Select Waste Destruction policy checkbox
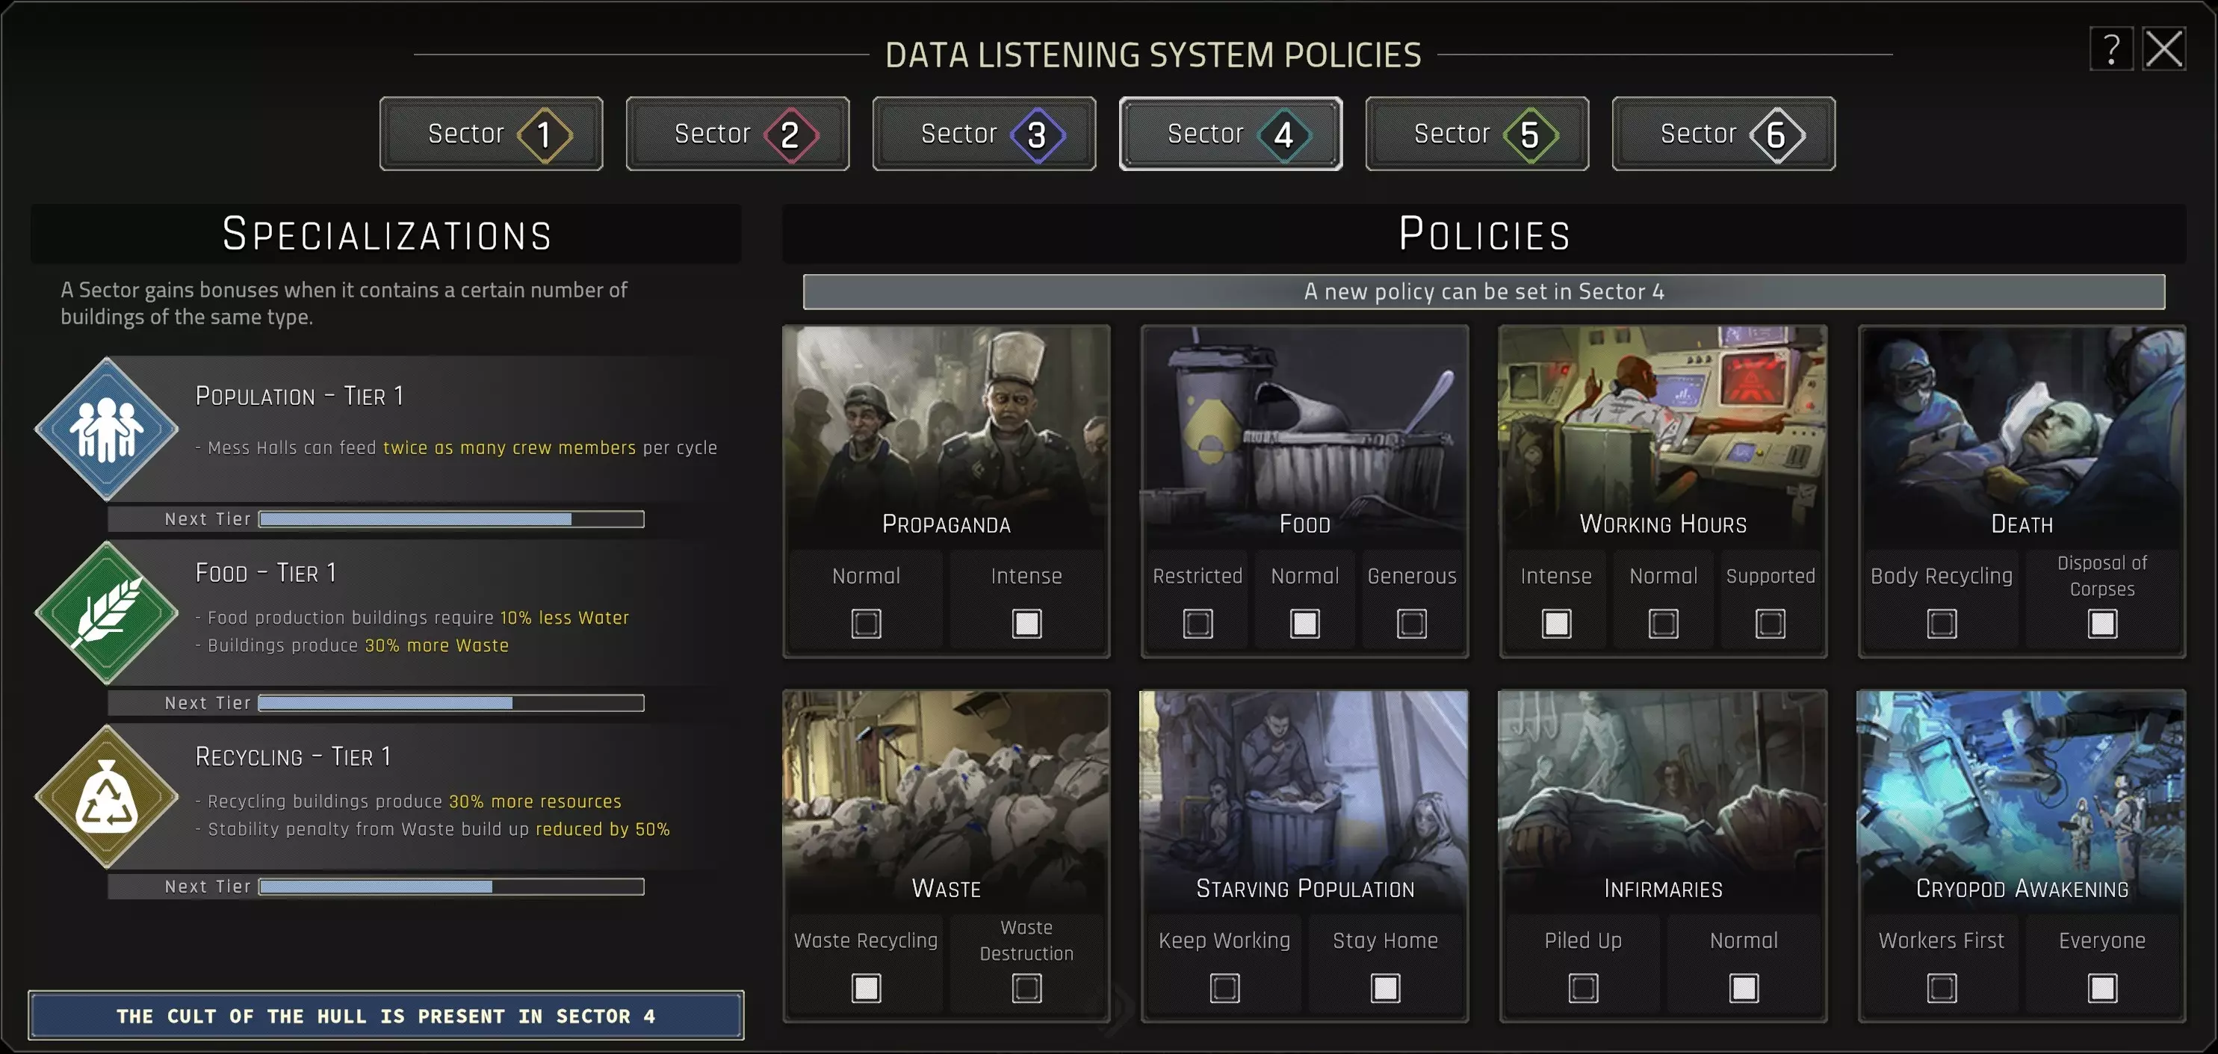The width and height of the screenshot is (2218, 1054). tap(1026, 987)
